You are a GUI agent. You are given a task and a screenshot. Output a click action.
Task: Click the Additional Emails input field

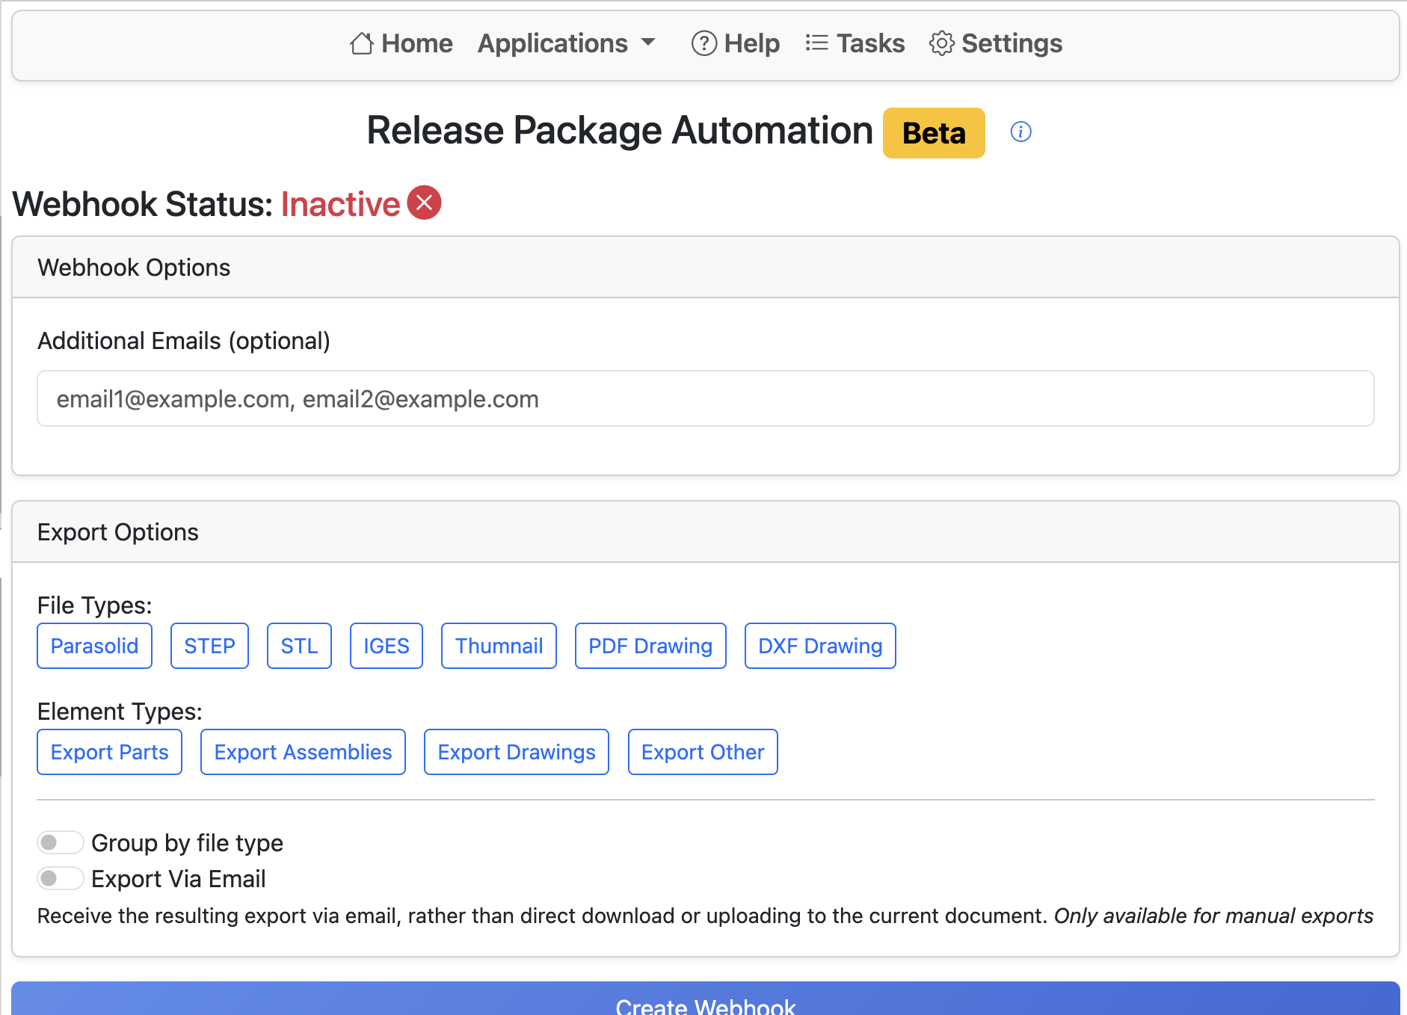(705, 398)
